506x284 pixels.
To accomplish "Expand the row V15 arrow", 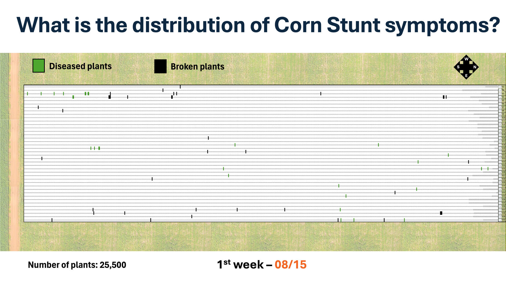I will [500, 135].
